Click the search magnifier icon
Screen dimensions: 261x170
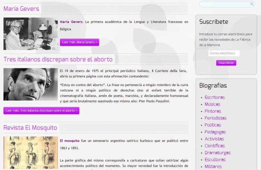pyautogui.click(x=252, y=4)
